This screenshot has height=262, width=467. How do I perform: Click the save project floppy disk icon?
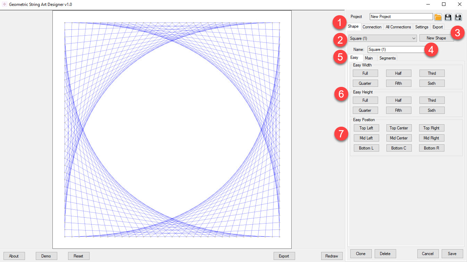click(448, 17)
